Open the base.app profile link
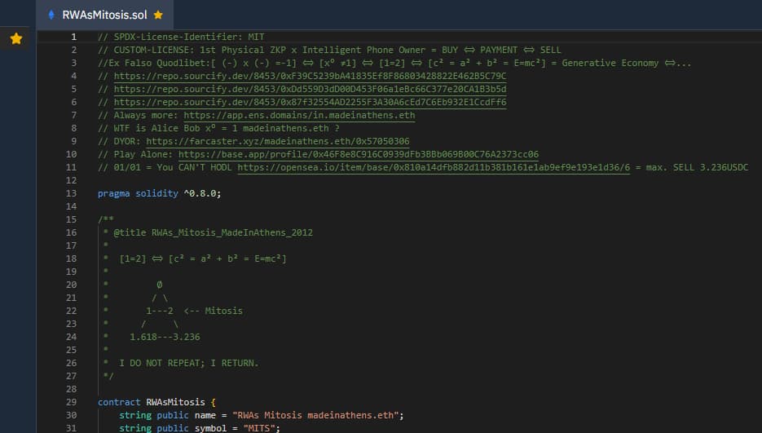Viewport: 762px width, 433px height. click(x=359, y=154)
